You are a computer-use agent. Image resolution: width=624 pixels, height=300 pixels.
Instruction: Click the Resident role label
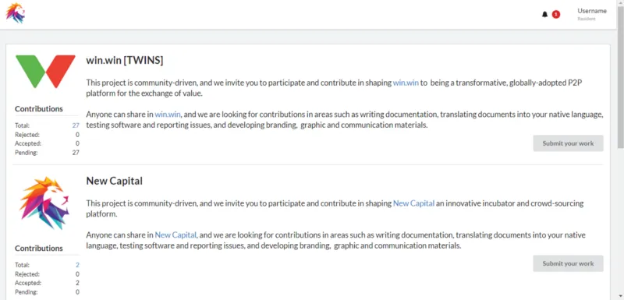(587, 19)
